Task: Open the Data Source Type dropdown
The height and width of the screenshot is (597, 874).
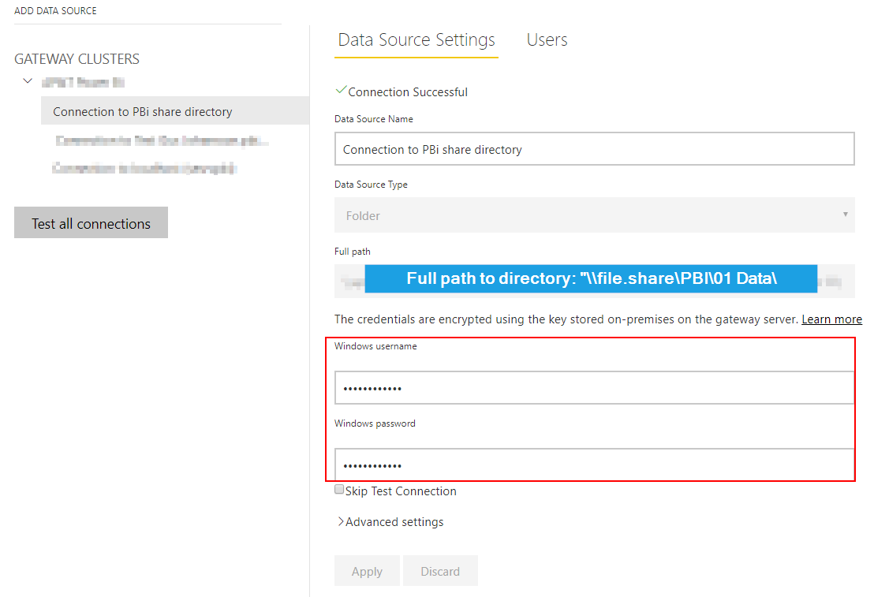Action: click(x=594, y=215)
